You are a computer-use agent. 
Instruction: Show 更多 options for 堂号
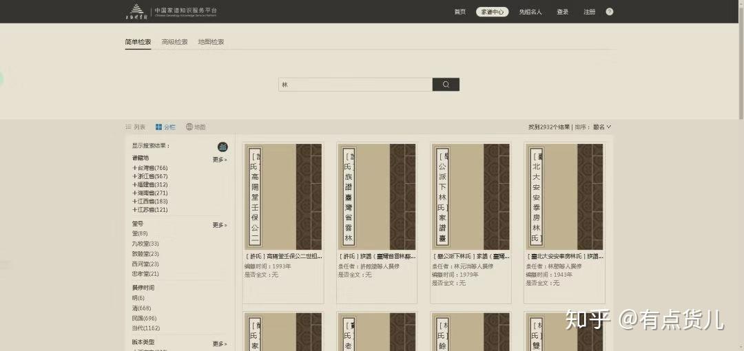pos(220,225)
